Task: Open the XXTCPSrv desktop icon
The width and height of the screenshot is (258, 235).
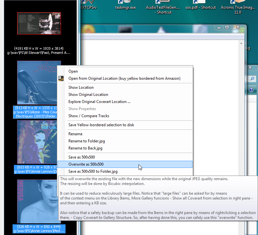Action: tap(88, 5)
